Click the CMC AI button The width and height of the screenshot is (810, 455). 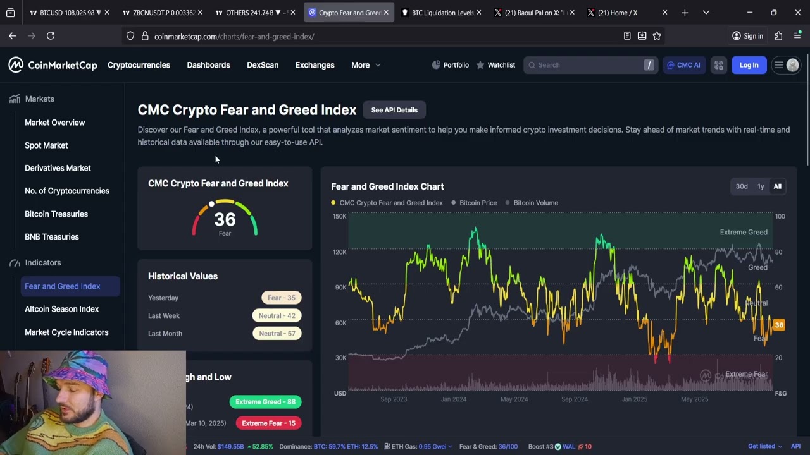coord(683,65)
